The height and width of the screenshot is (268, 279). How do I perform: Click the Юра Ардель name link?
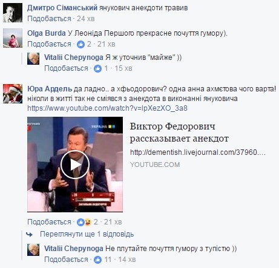[x=50, y=89]
